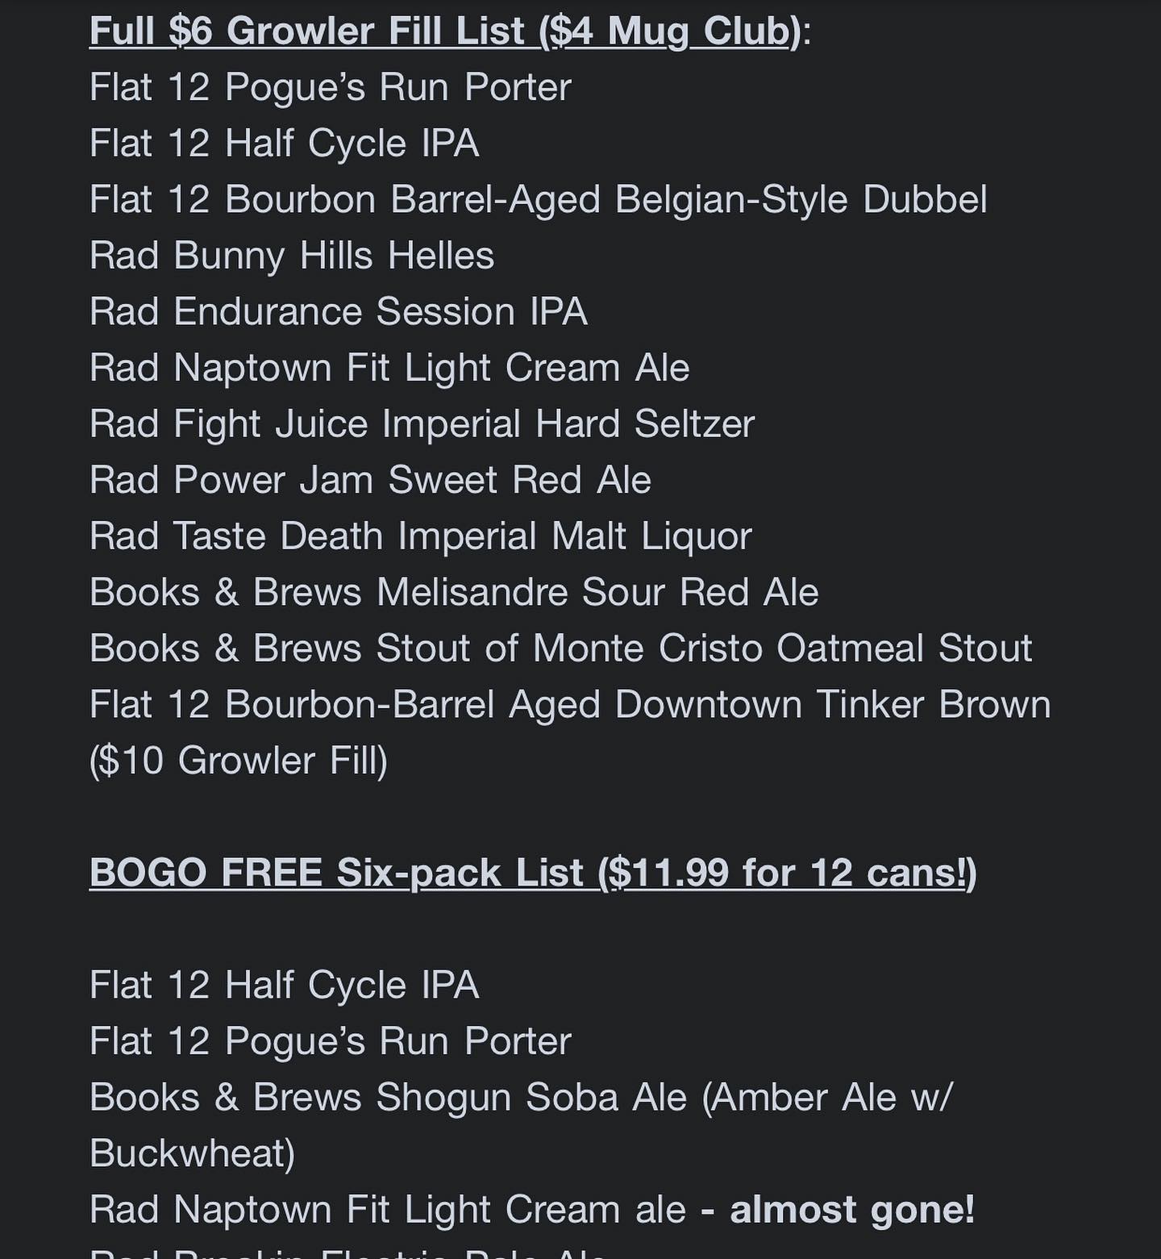Select Books & Brews Melisandre Sour Red Ale
This screenshot has height=1259, width=1161.
pyautogui.click(x=454, y=593)
